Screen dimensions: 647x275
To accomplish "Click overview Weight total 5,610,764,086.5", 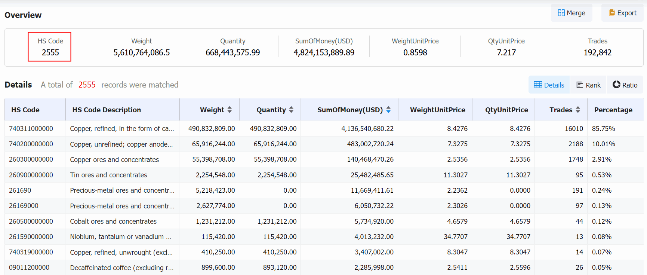I will coord(142,53).
